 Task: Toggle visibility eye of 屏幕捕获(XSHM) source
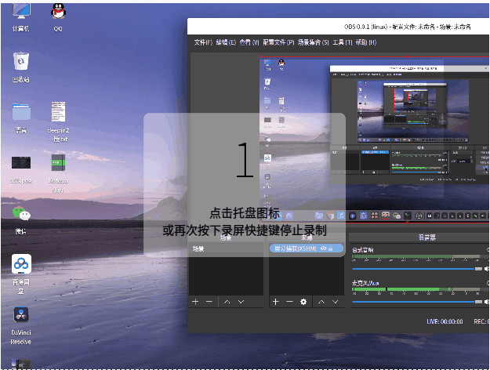[324, 248]
